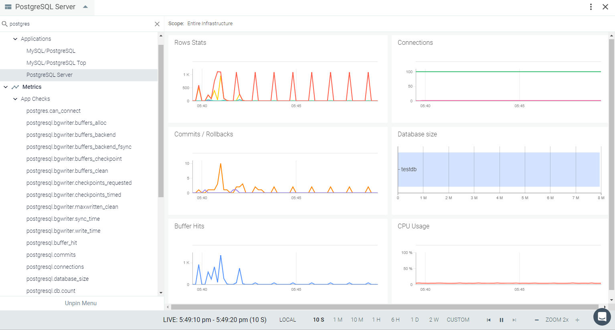This screenshot has width=615, height=330.
Task: Change the Entire Infrastructure scope
Action: (x=210, y=24)
